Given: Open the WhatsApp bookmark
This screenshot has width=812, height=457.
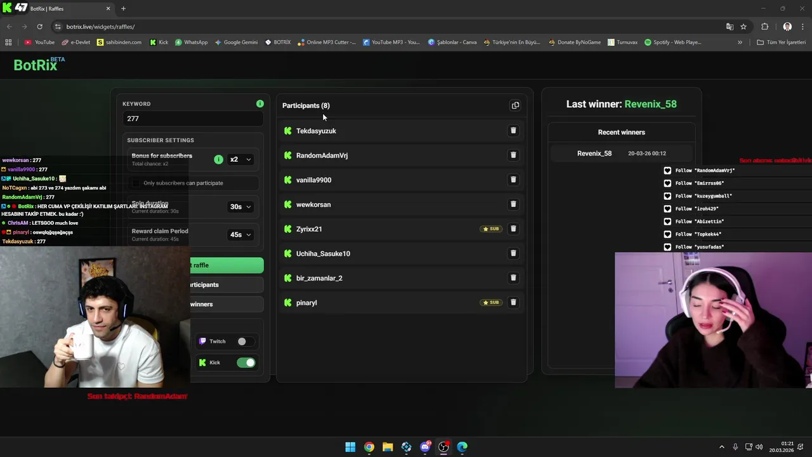Looking at the screenshot, I should 192,43.
